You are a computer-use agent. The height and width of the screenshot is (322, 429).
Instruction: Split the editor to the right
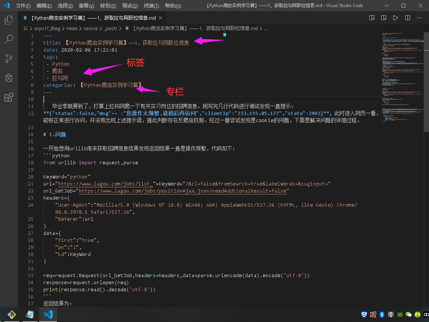pos(408,18)
